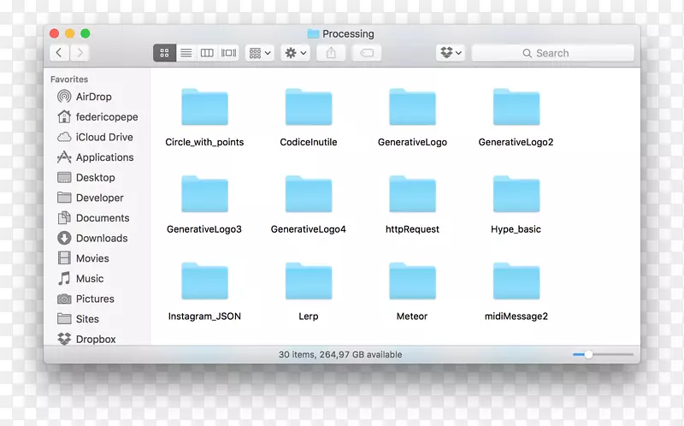Select Movies in the sidebar

(92, 258)
